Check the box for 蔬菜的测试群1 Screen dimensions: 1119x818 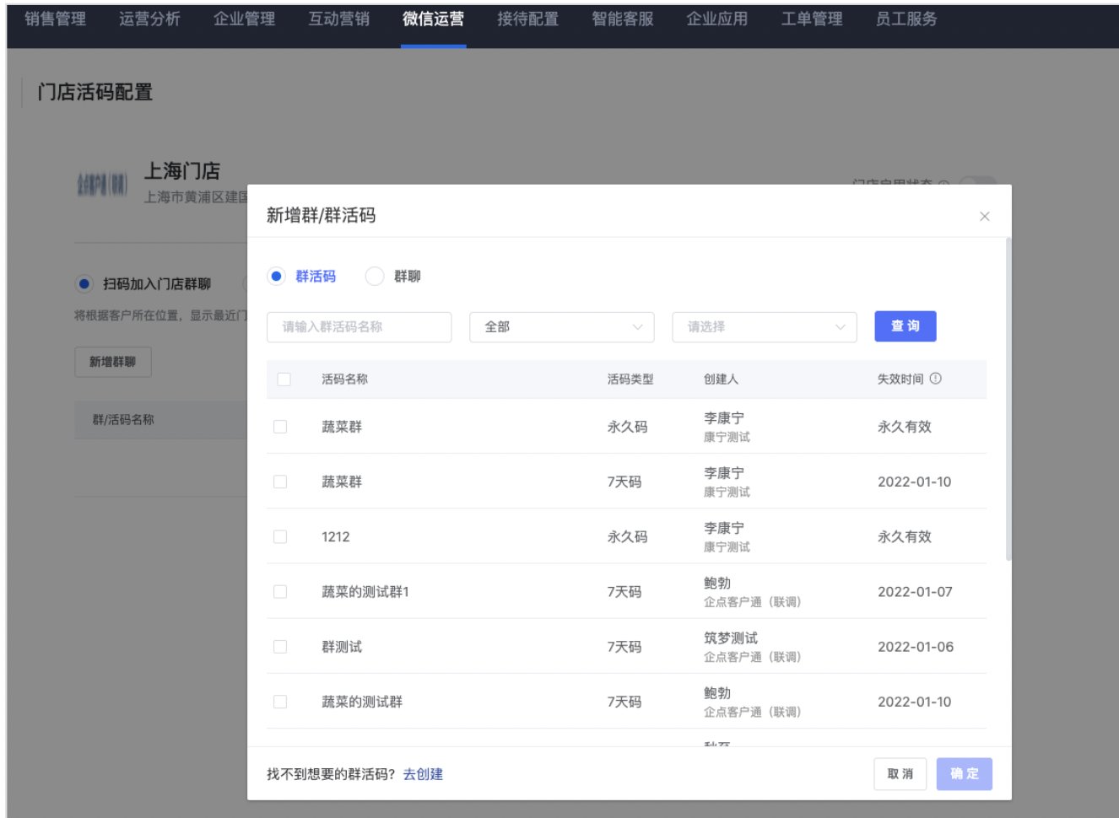pyautogui.click(x=280, y=592)
